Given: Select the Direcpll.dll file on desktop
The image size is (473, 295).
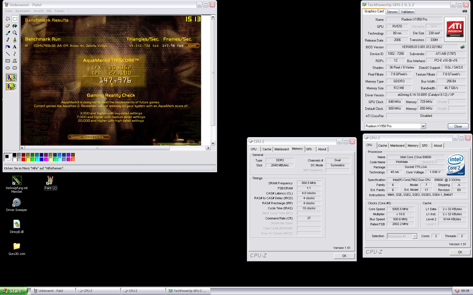Looking at the screenshot, I should [17, 227].
